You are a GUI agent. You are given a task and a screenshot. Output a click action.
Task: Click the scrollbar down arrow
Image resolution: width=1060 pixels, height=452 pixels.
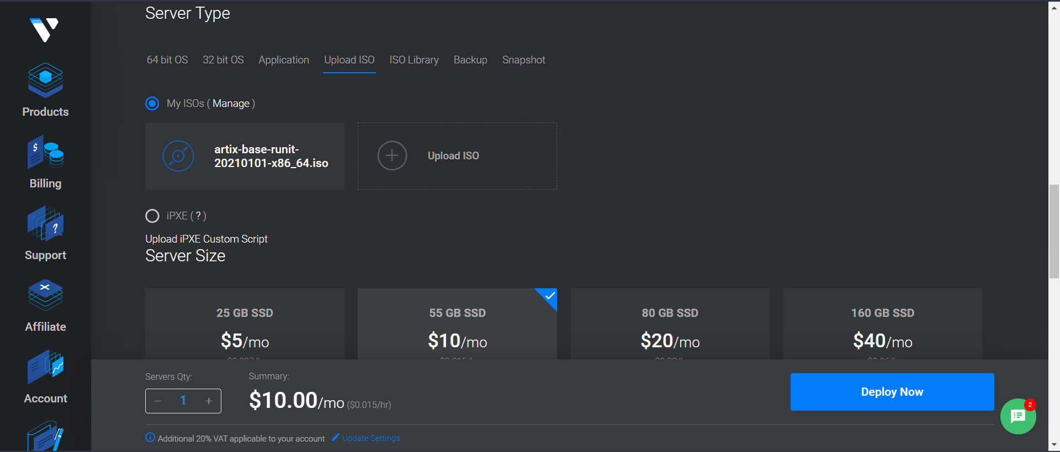pos(1054,445)
